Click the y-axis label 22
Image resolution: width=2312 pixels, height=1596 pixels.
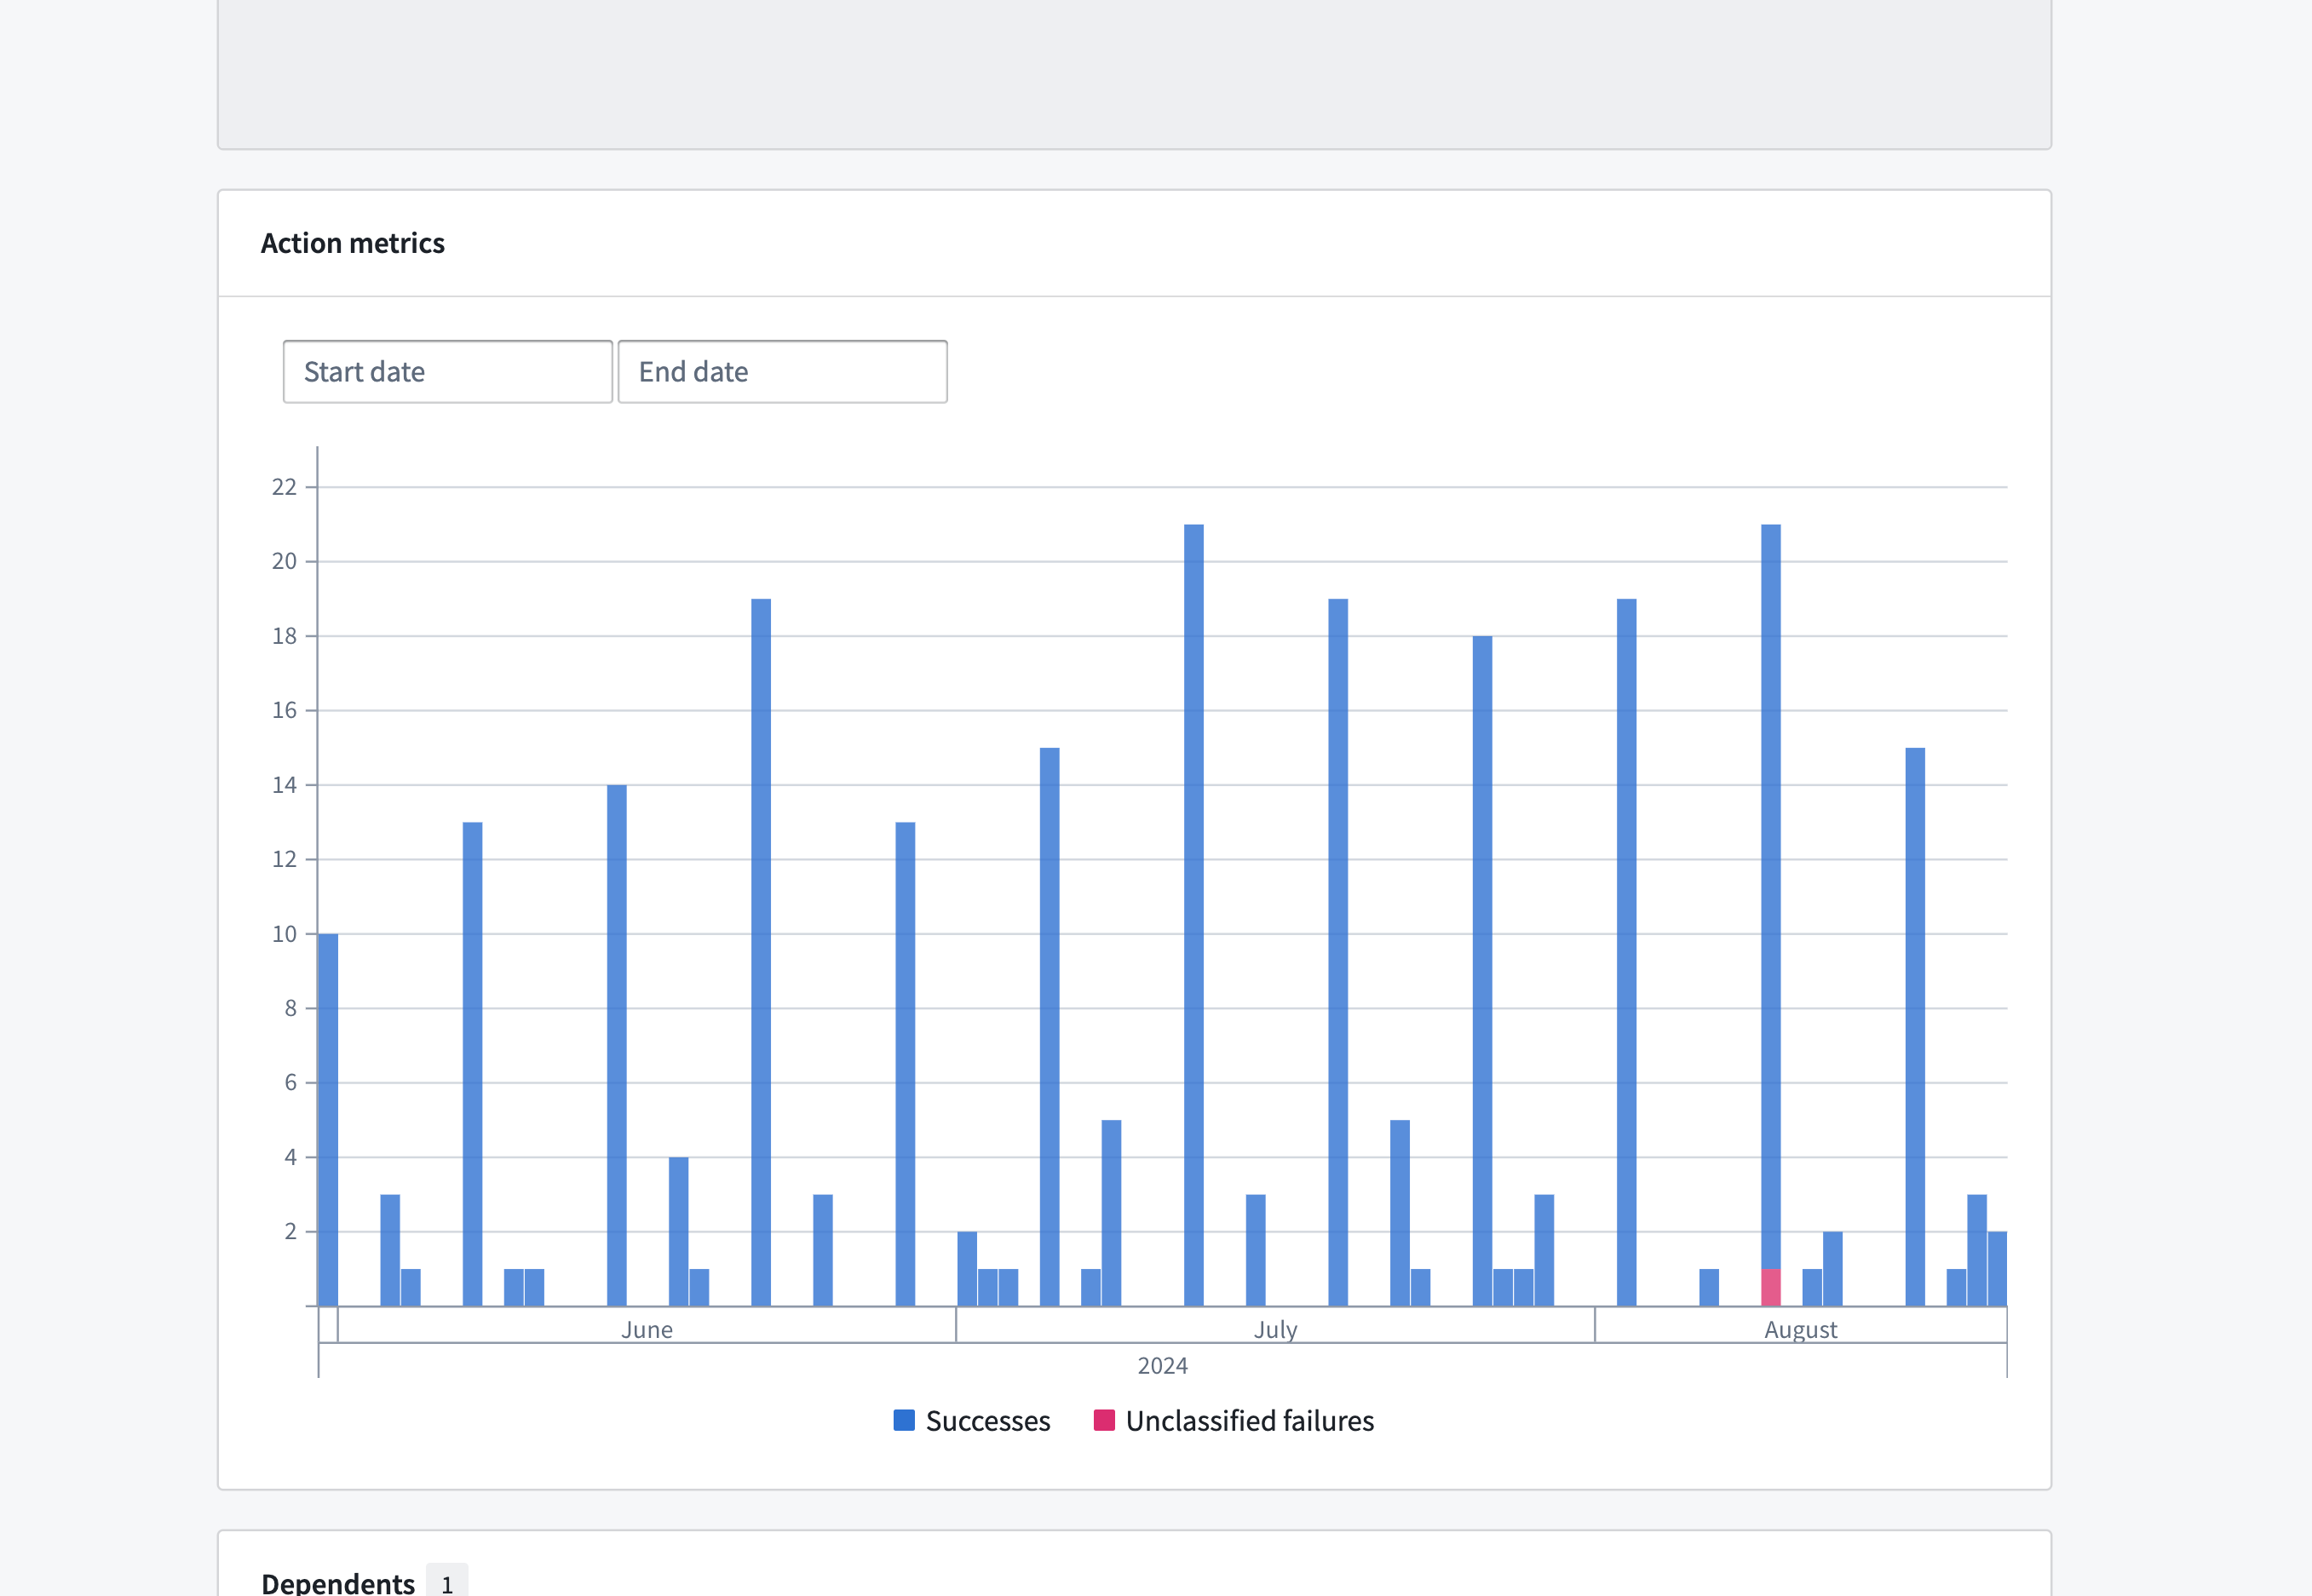(x=284, y=487)
